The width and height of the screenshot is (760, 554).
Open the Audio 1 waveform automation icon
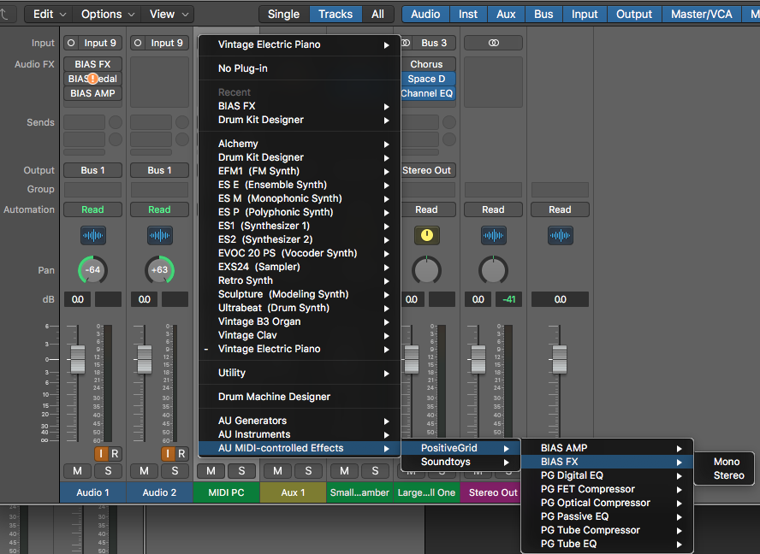[x=92, y=236]
